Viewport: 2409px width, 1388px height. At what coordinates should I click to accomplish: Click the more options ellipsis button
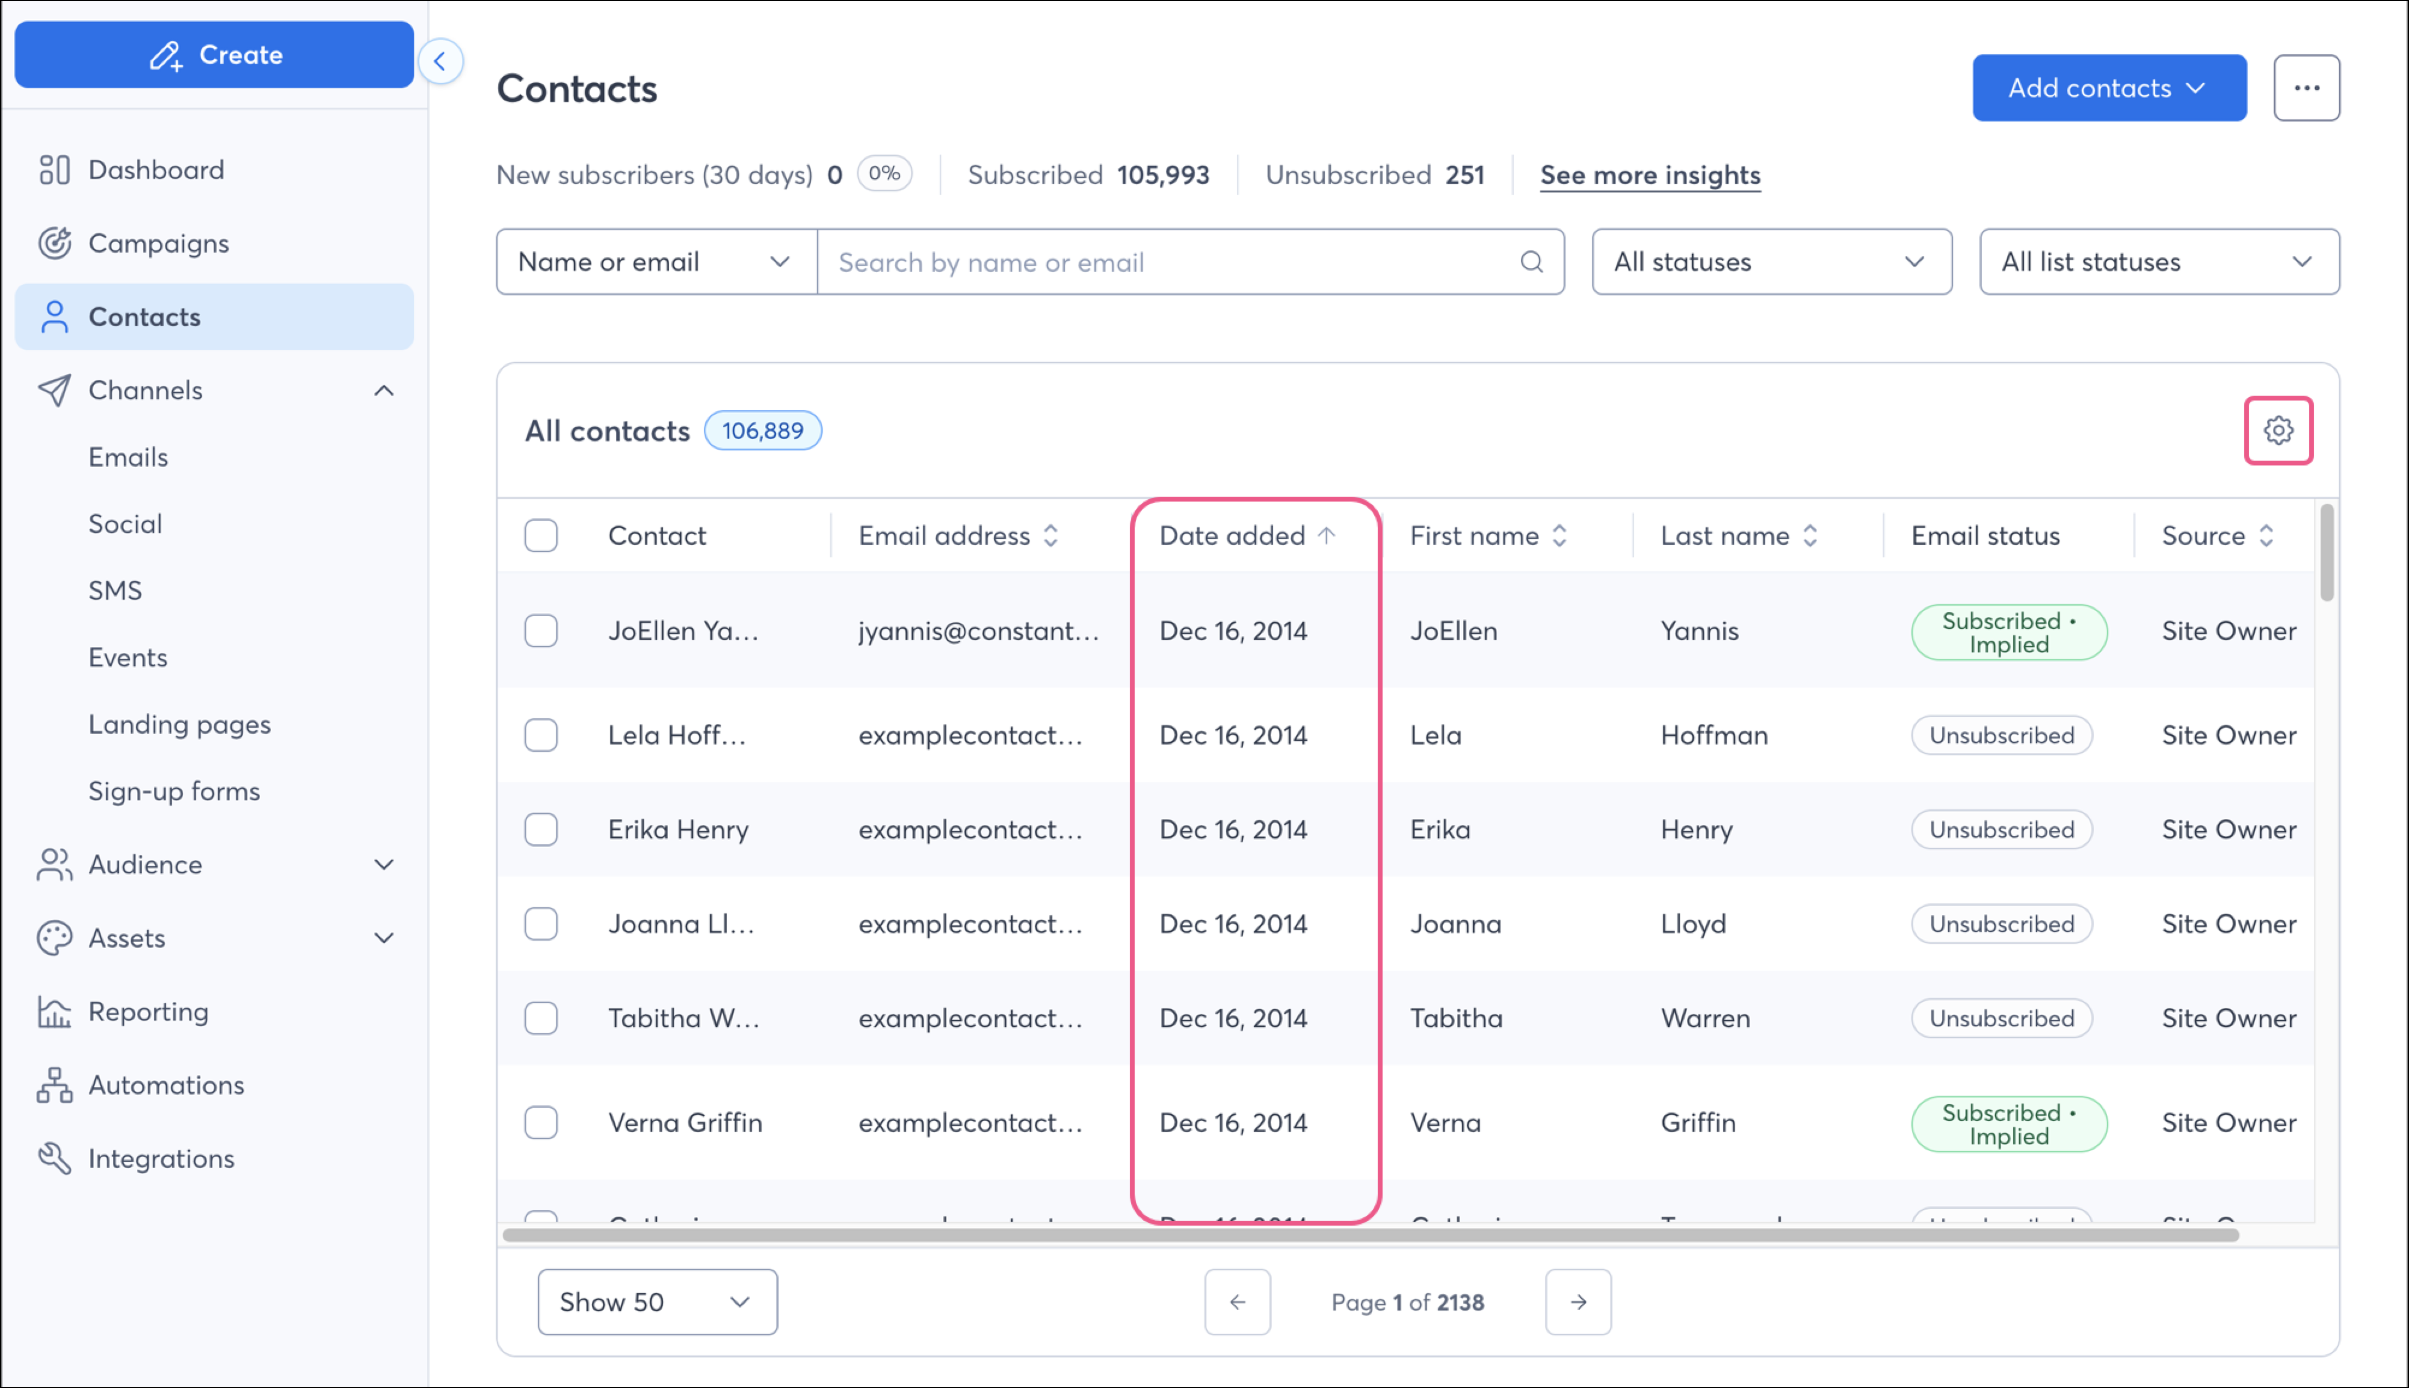pos(2307,88)
